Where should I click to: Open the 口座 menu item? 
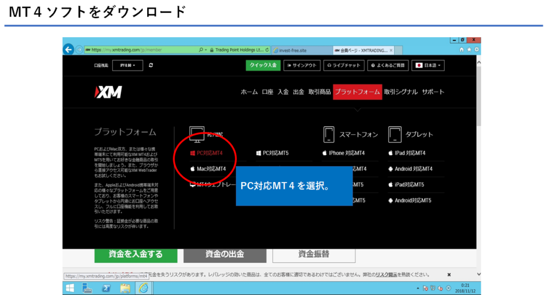[x=268, y=92]
